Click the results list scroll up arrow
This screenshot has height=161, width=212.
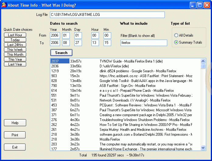click(203, 61)
